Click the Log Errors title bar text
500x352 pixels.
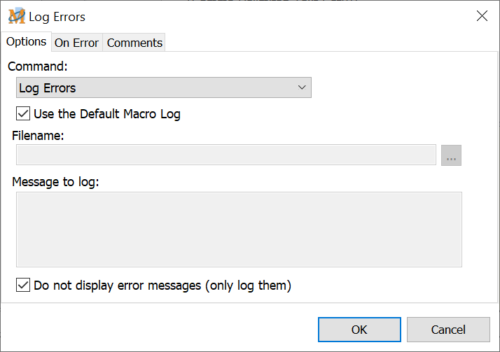coord(57,16)
